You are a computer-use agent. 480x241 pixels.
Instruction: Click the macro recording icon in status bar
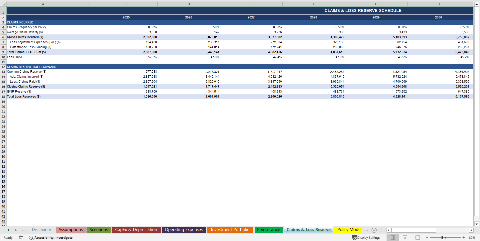click(21, 238)
